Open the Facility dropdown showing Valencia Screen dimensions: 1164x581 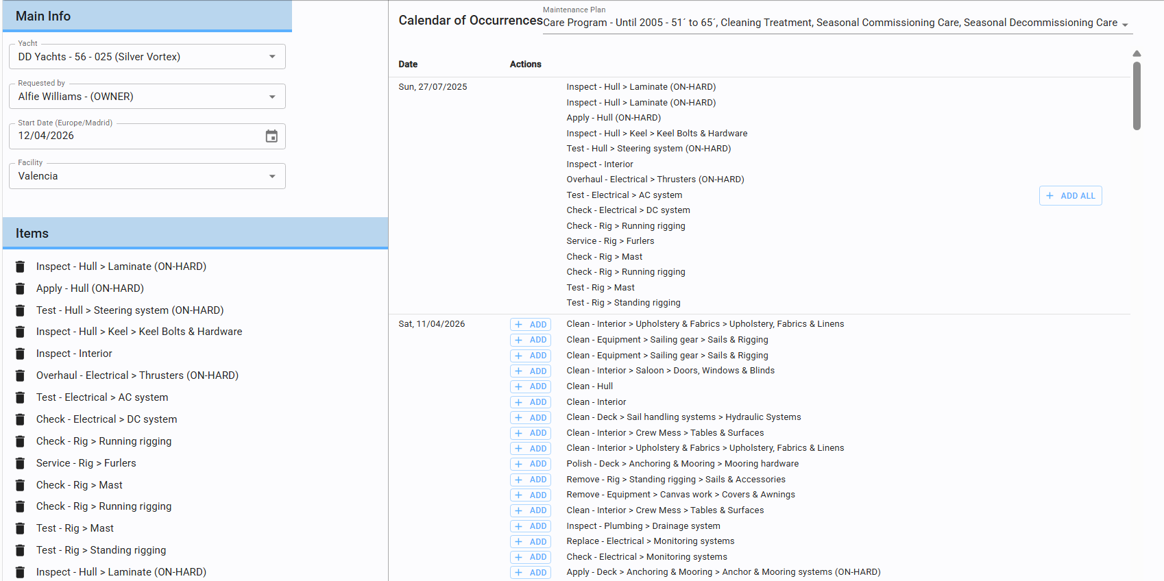pyautogui.click(x=272, y=176)
